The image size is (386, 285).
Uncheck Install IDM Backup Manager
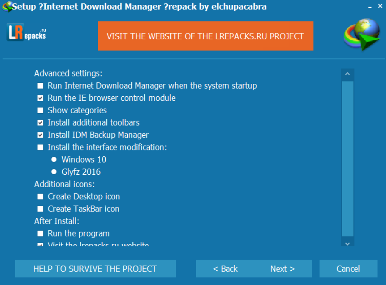40,135
